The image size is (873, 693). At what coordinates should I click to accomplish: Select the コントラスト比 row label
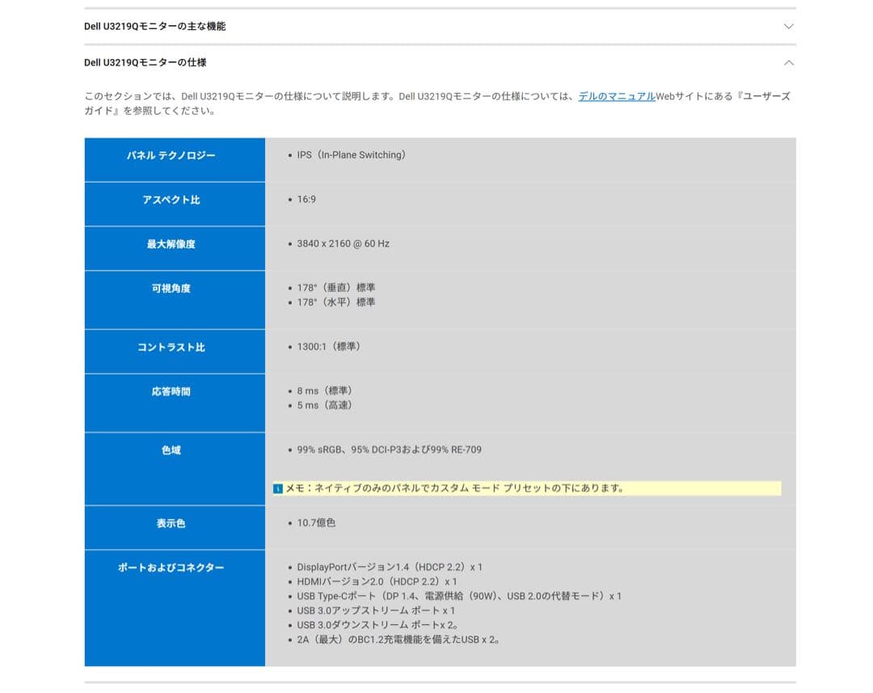[174, 347]
